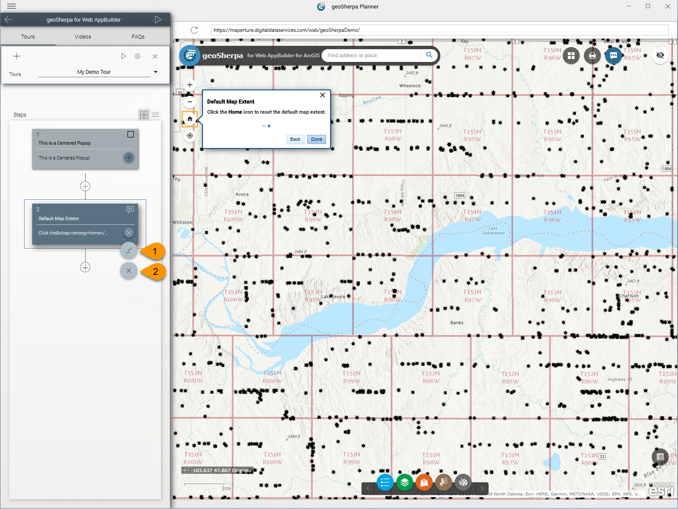This screenshot has width=678, height=509.
Task: Open the geoSherpa chat widget
Action: click(x=614, y=55)
